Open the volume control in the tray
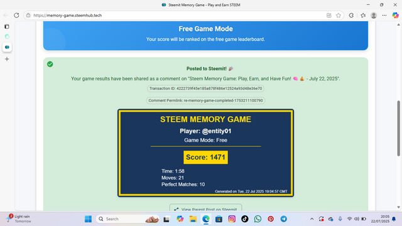Viewport: 402px width, 226px height. [x=356, y=219]
